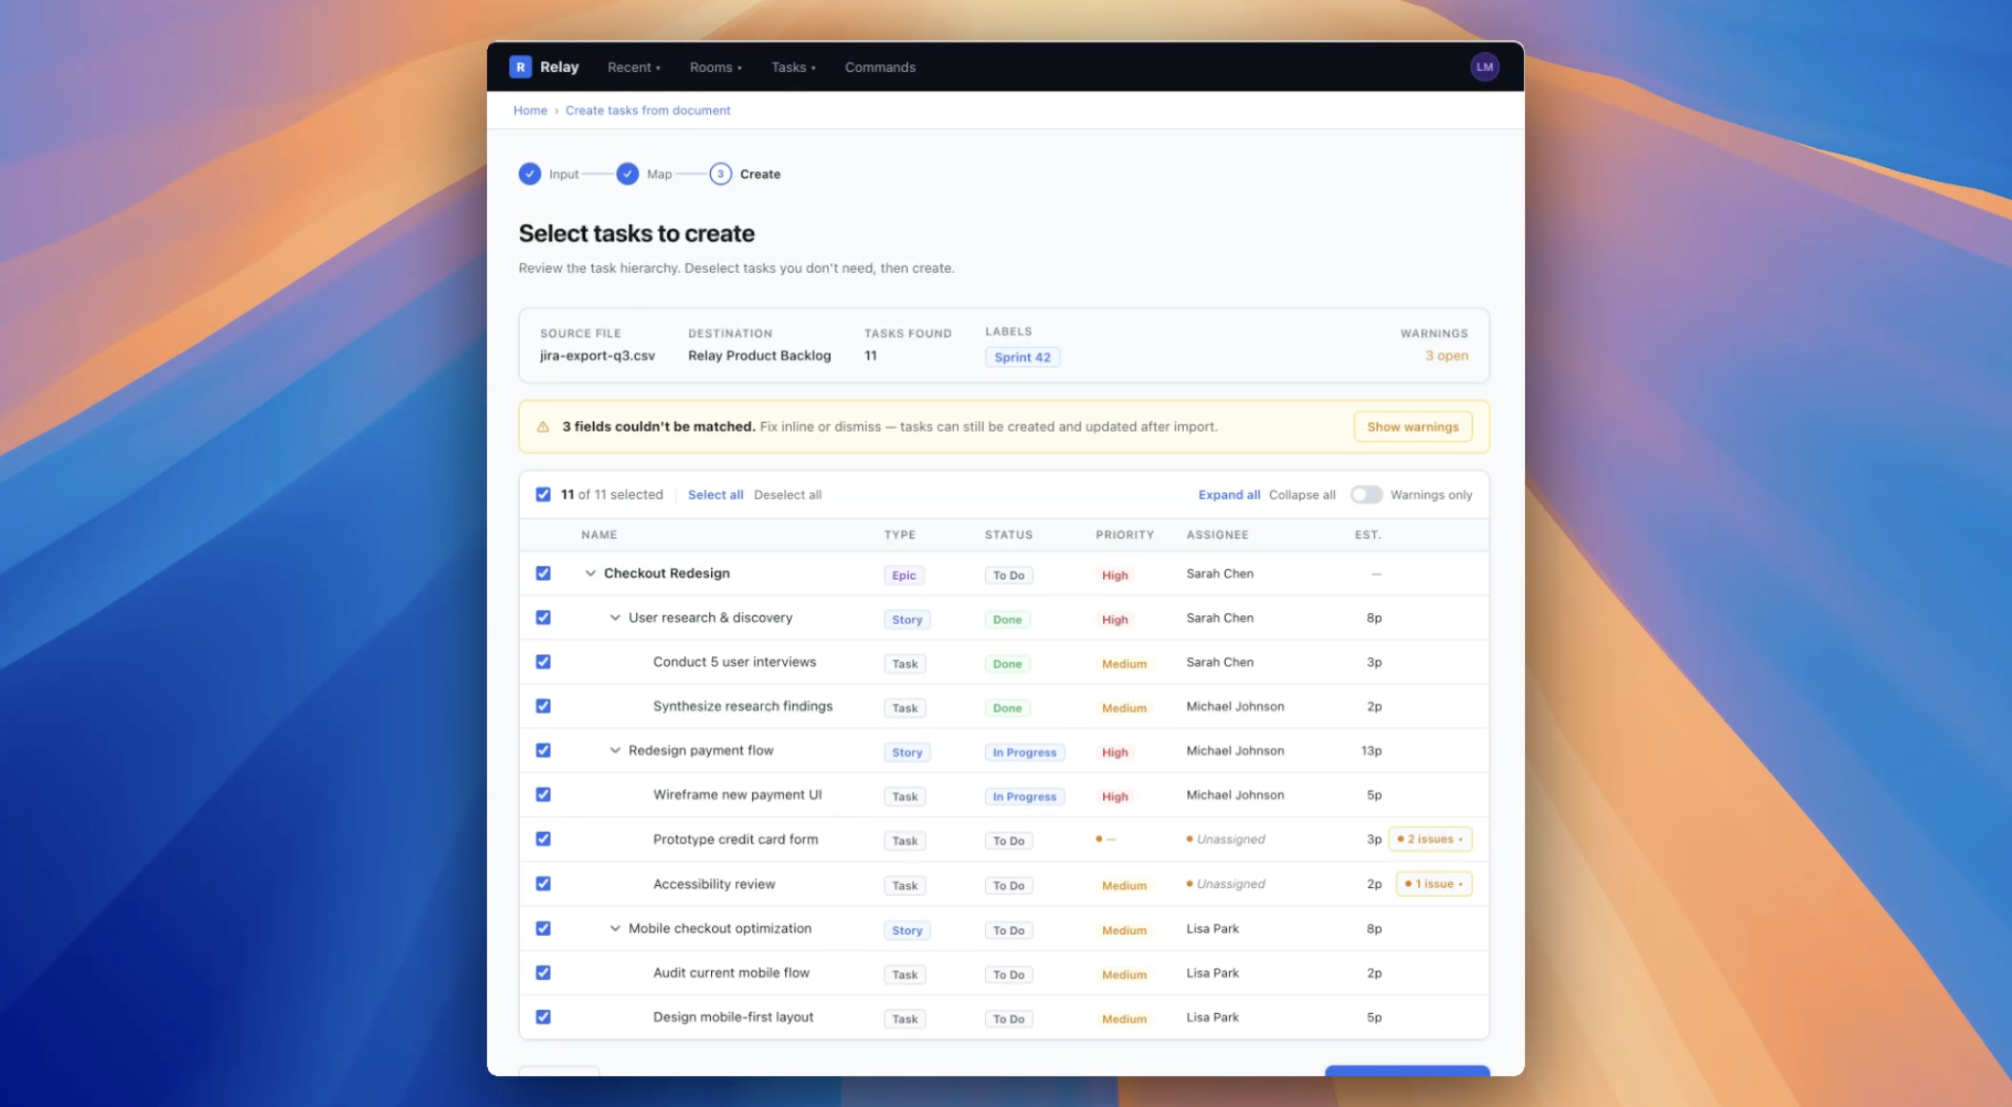
Task: Collapse the Mobile checkout optimization story
Action: click(x=615, y=927)
